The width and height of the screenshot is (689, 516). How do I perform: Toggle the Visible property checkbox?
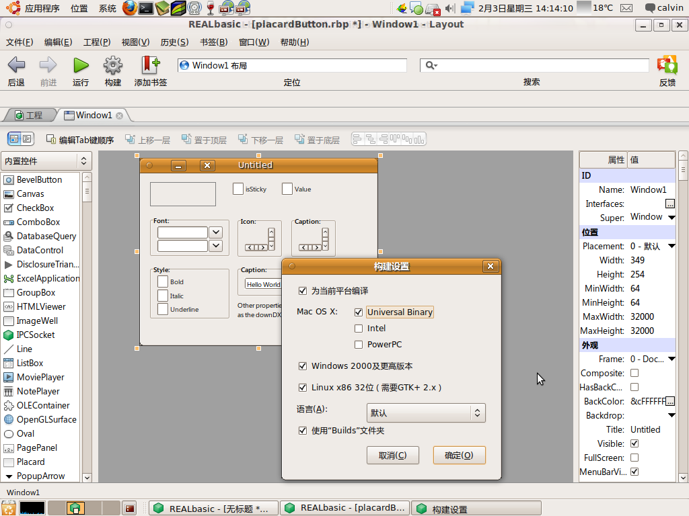[x=634, y=443]
